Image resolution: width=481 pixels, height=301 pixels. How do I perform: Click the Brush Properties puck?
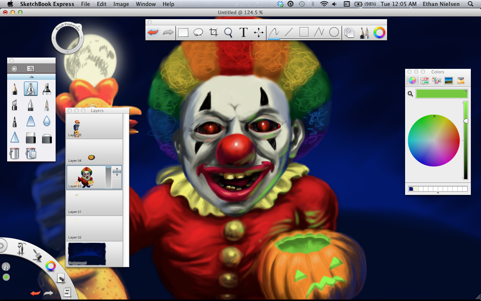tap(67, 38)
